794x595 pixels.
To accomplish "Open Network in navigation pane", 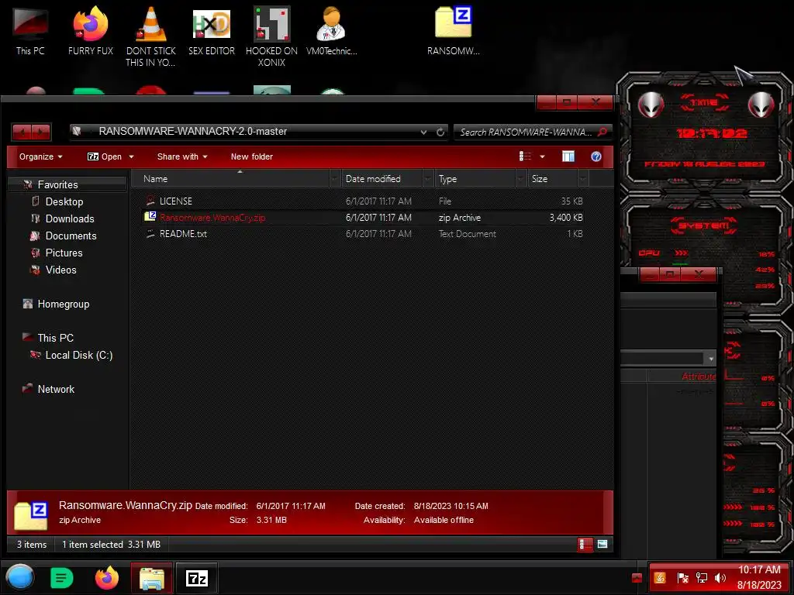I will click(56, 389).
